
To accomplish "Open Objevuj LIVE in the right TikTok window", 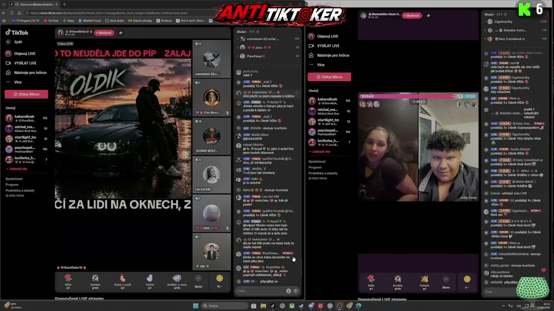I will tap(323, 36).
